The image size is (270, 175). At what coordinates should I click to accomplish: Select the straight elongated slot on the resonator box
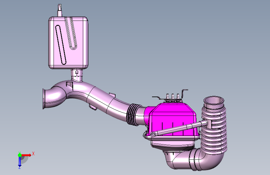point(61,45)
